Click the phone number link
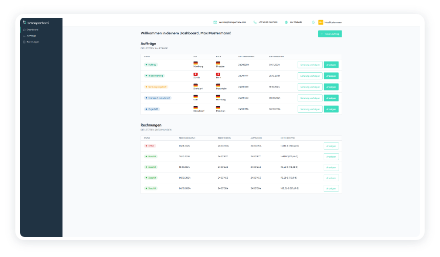Image resolution: width=440 pixels, height=257 pixels. point(268,22)
